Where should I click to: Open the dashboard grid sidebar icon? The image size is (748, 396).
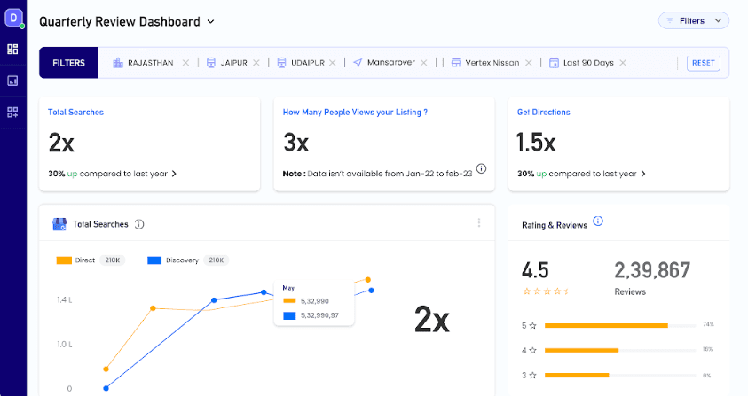click(13, 49)
